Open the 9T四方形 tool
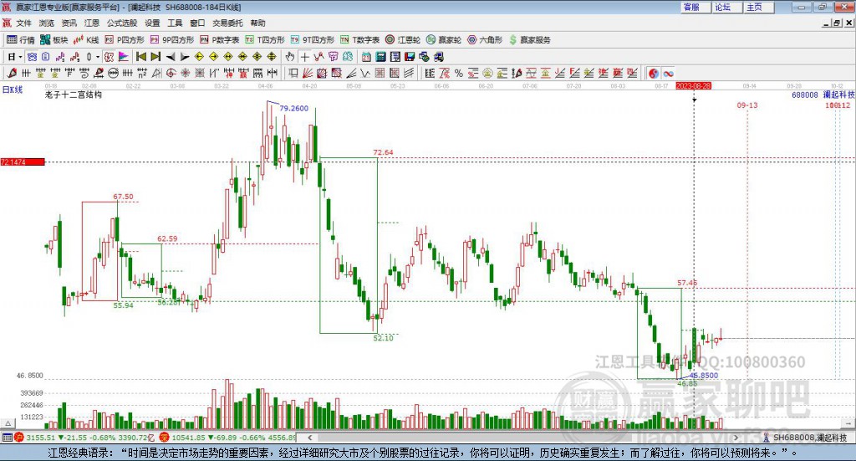Image resolution: width=856 pixels, height=461 pixels. click(x=313, y=40)
